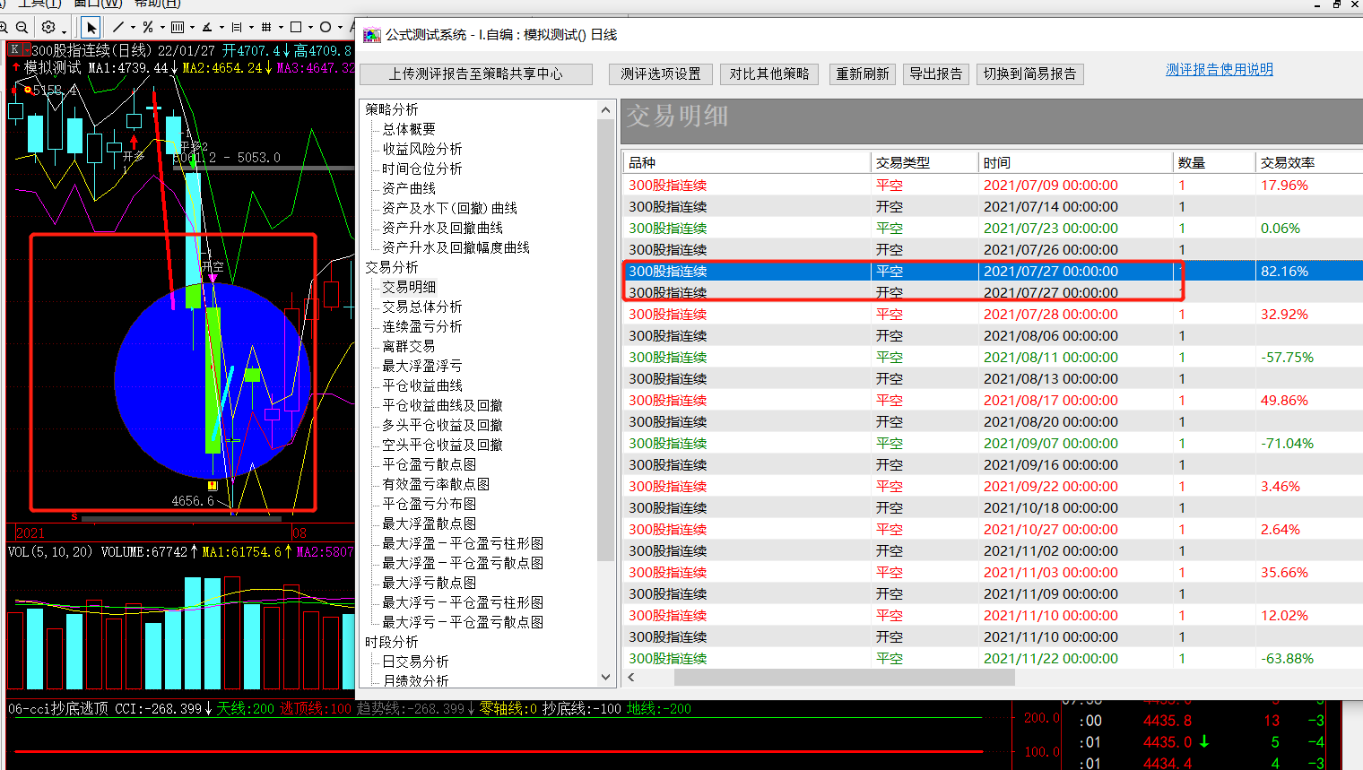Select row dated 2021/11/22 00:00:00
Image resolution: width=1363 pixels, height=770 pixels.
(x=993, y=659)
